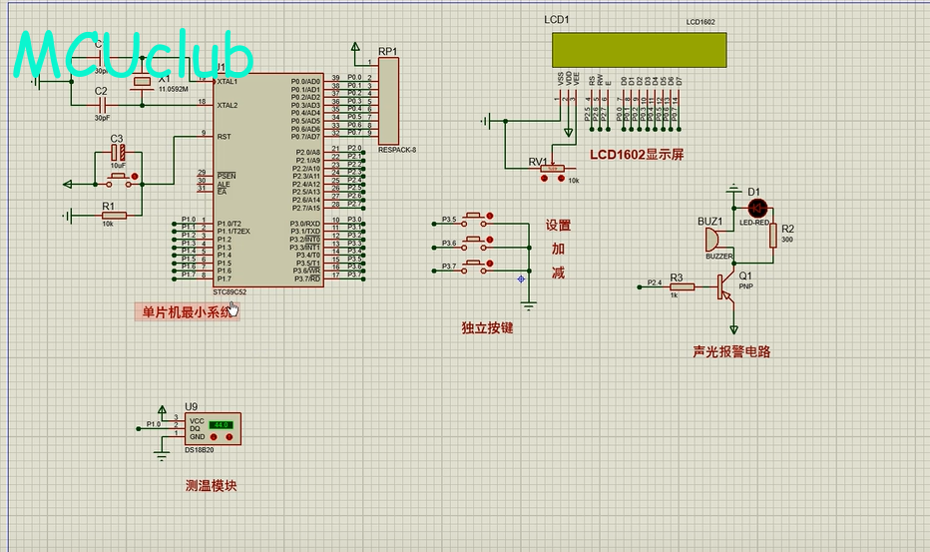Viewport: 930px width, 552px height.
Task: Click the ground terminal left of R1
Action: pos(68,216)
